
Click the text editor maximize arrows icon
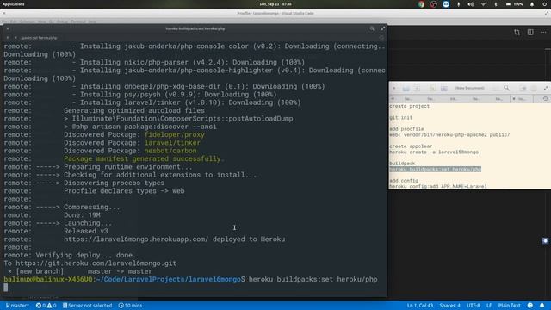(x=545, y=88)
